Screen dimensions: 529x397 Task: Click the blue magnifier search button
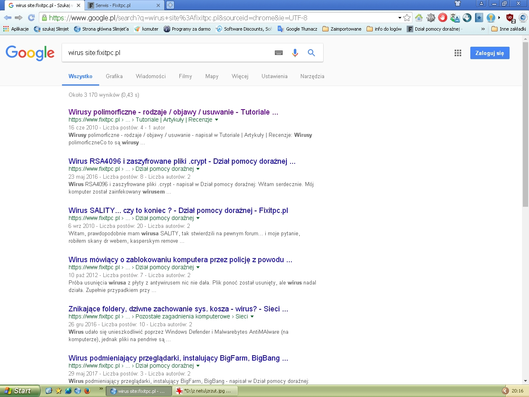point(311,53)
